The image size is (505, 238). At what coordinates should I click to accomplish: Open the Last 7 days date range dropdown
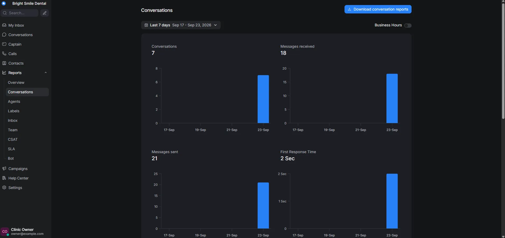point(181,25)
